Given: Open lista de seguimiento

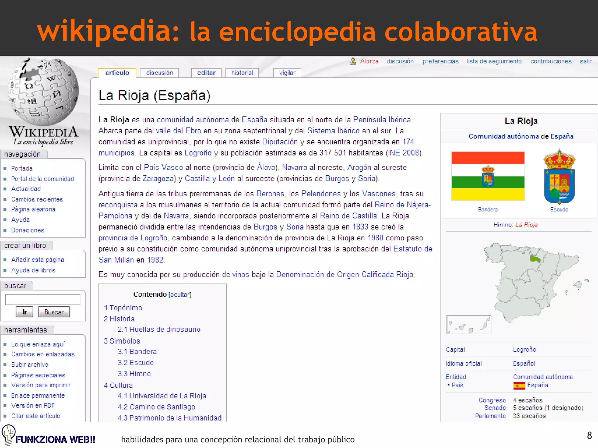Looking at the screenshot, I should click(x=494, y=61).
